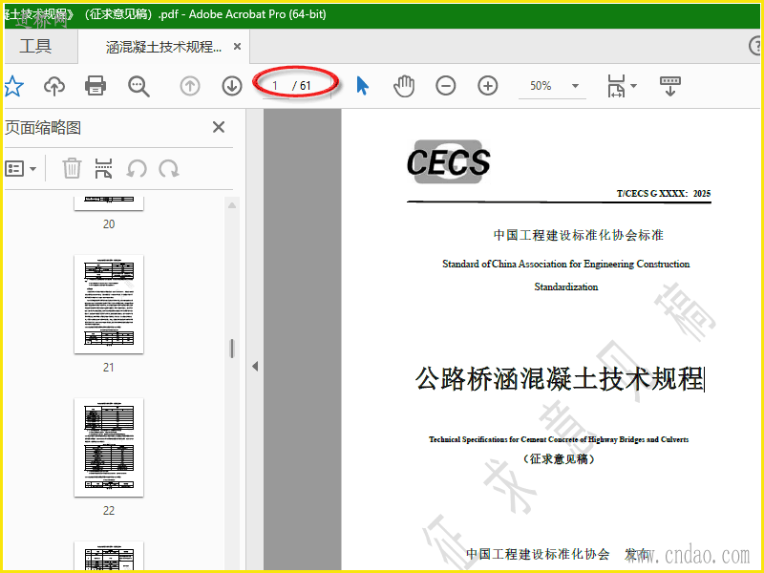This screenshot has height=573, width=764.
Task: Close the 页面缩略图 panel
Action: pos(219,127)
